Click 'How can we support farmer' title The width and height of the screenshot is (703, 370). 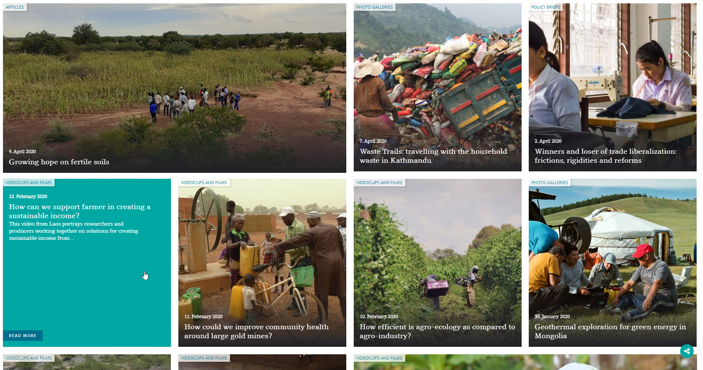coord(80,211)
